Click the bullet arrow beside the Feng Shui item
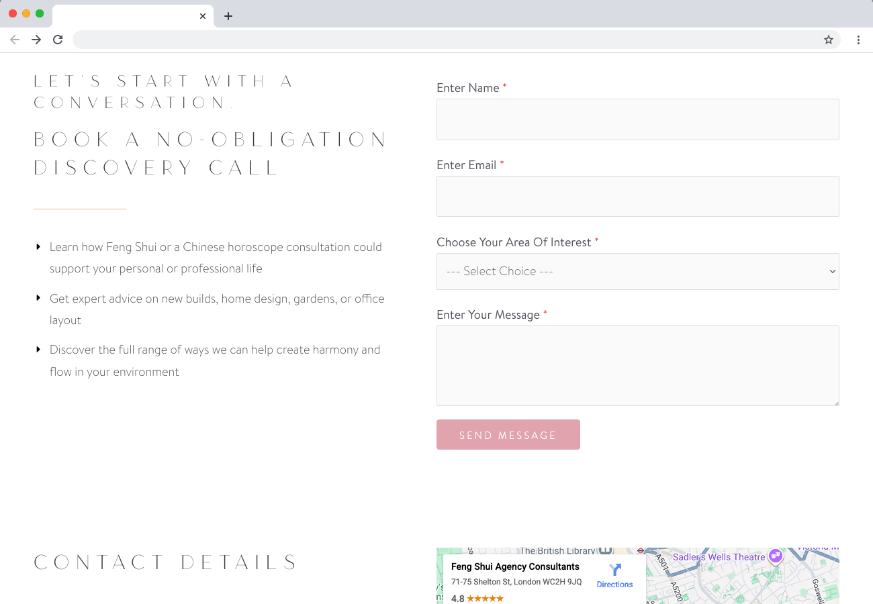Image resolution: width=873 pixels, height=604 pixels. tap(38, 246)
